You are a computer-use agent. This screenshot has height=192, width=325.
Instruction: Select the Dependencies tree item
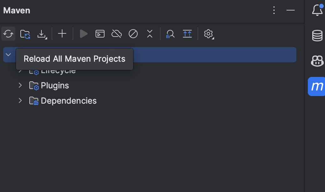pos(69,101)
